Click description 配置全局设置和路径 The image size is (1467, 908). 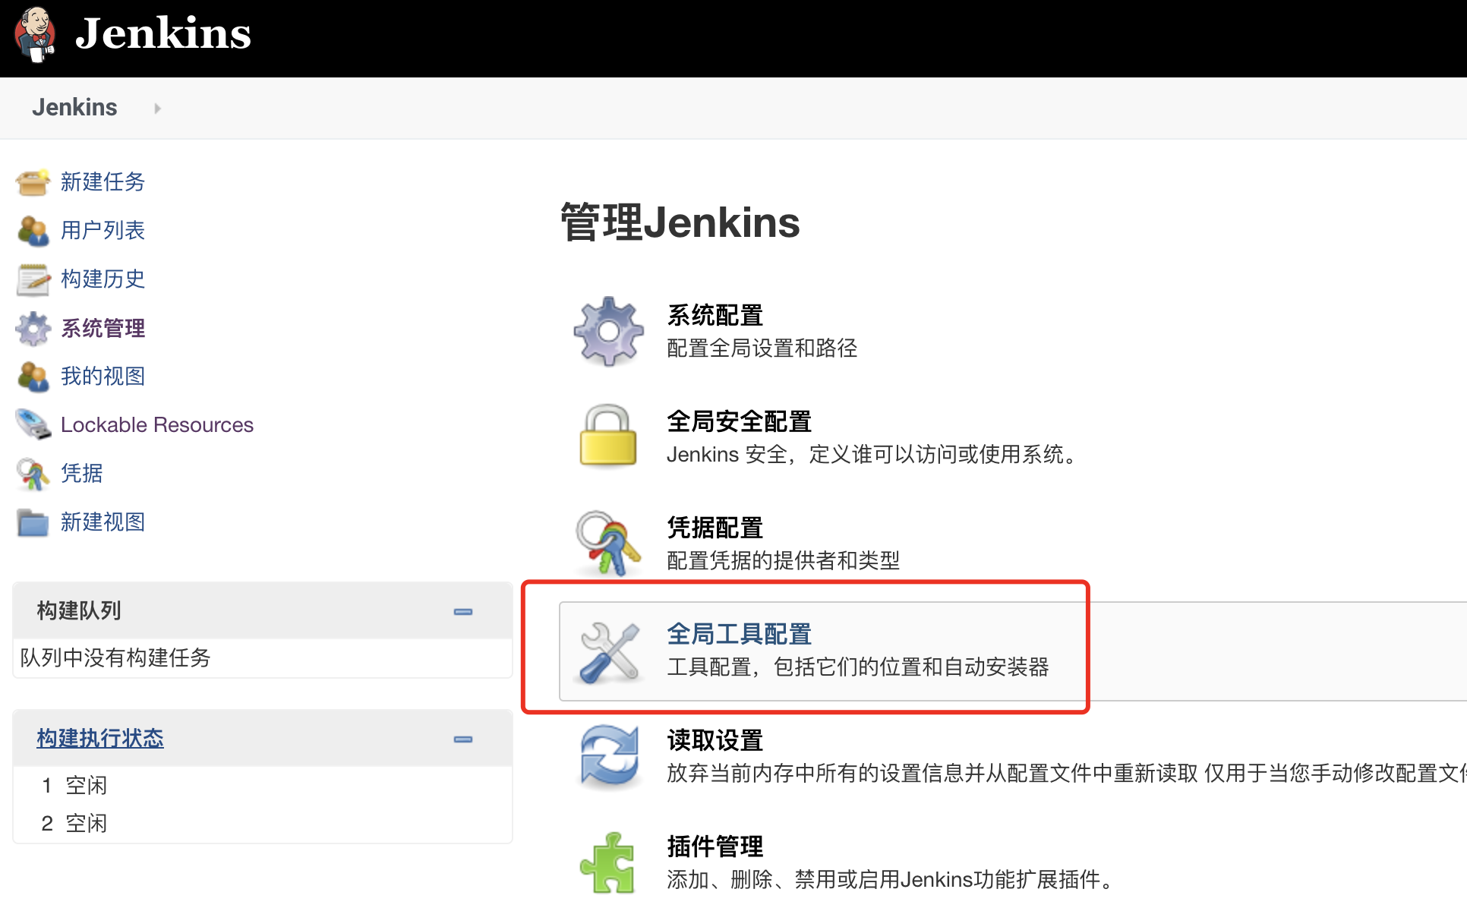tap(762, 348)
